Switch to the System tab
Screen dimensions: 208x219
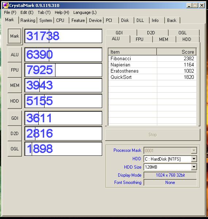click(x=46, y=20)
